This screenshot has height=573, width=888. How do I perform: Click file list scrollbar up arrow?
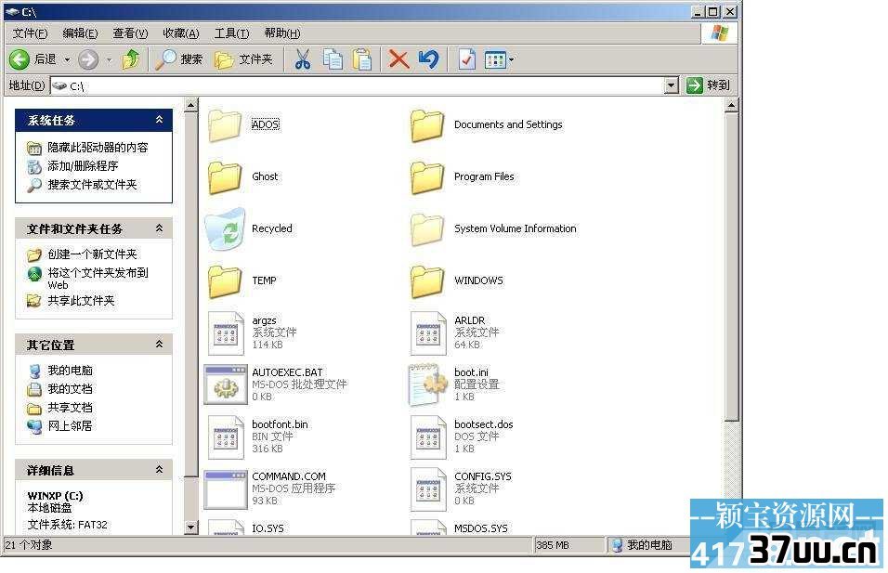[731, 105]
